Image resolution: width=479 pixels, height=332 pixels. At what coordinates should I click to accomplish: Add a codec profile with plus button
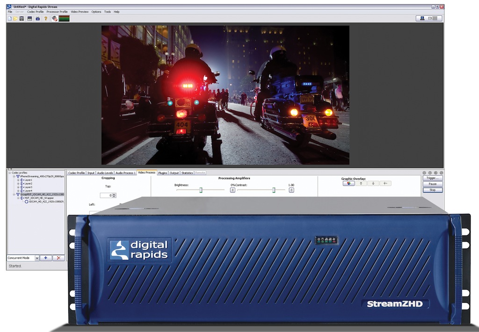click(x=45, y=258)
